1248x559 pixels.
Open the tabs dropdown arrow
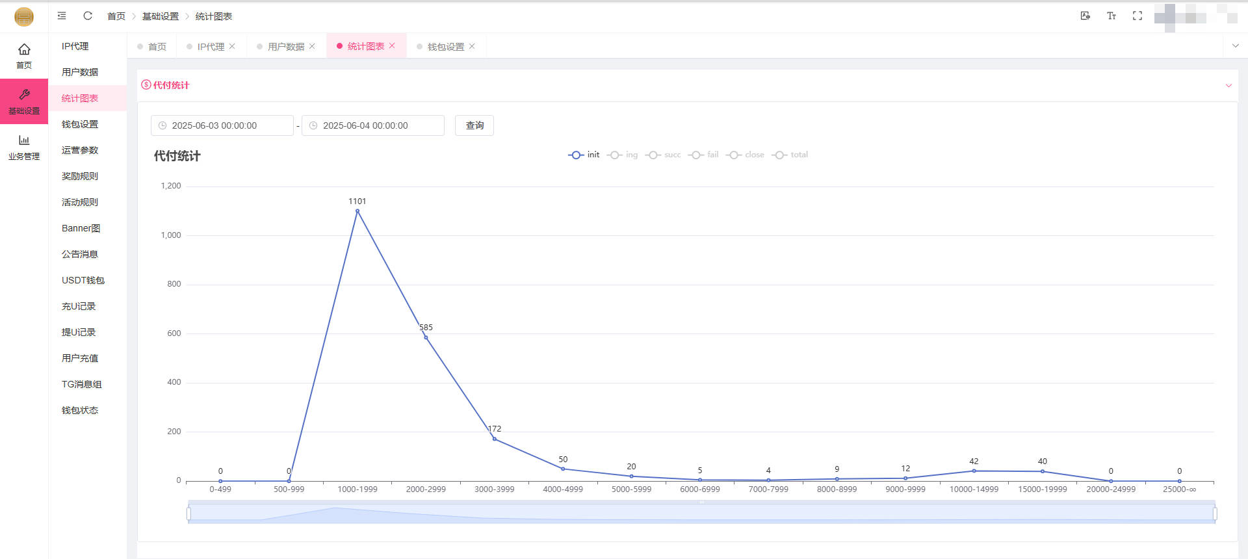1235,45
